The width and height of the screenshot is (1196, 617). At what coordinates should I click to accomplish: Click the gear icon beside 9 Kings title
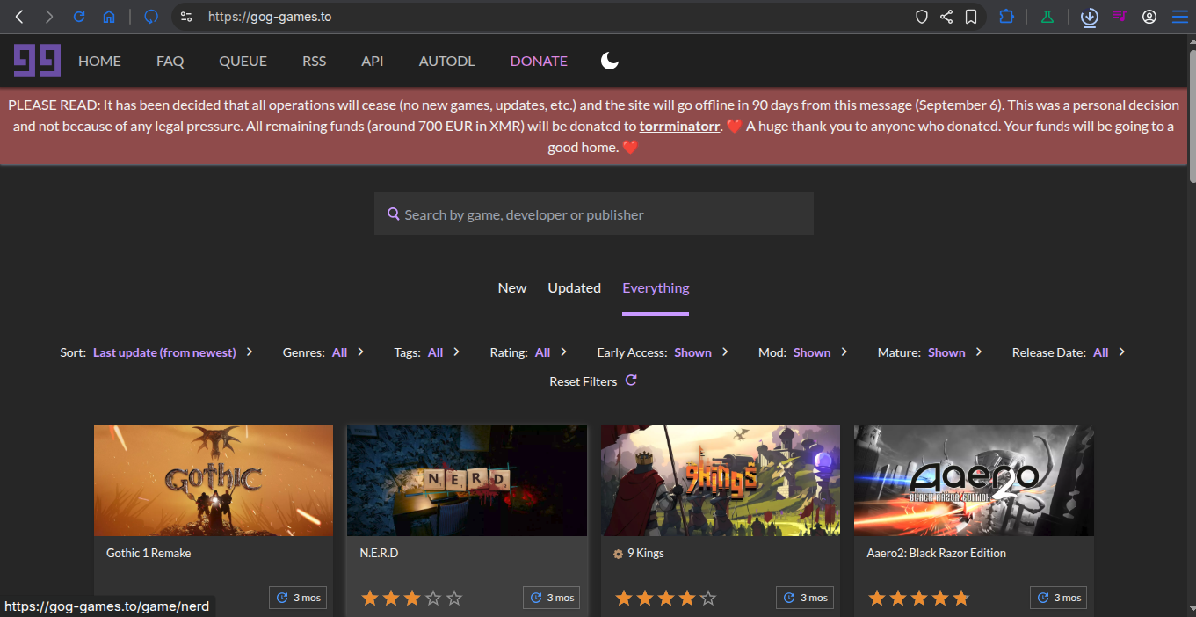618,555
